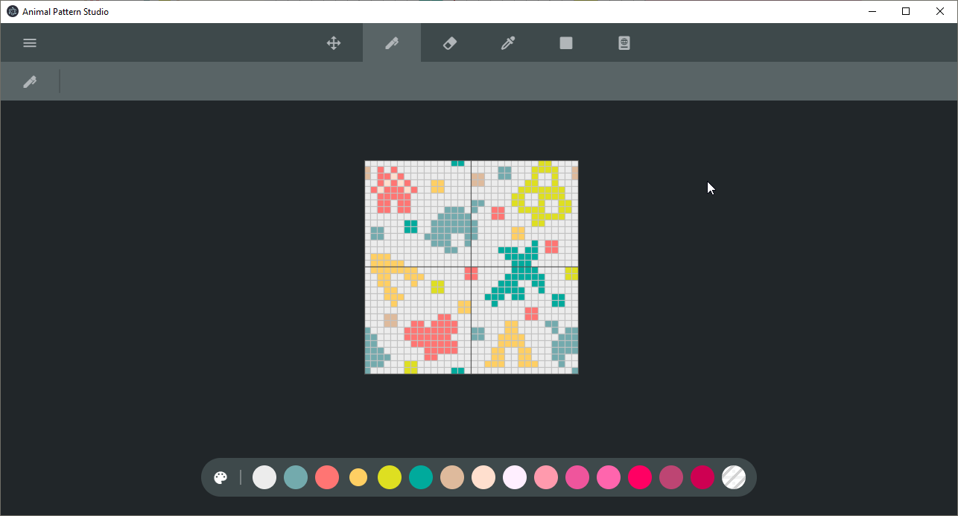Viewport: 958px width, 516px height.
Task: Click the pencil option in sub-toolbar
Action: click(x=30, y=82)
